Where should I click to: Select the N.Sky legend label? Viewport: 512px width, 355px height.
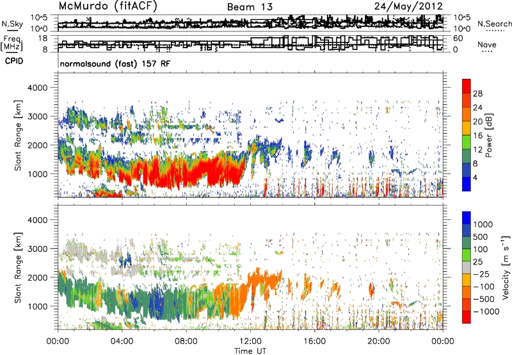point(12,24)
